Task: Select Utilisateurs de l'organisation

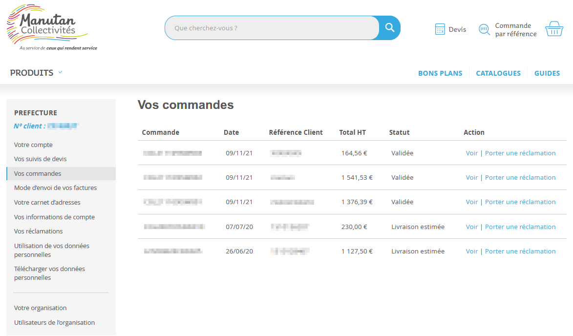Action: (x=54, y=322)
